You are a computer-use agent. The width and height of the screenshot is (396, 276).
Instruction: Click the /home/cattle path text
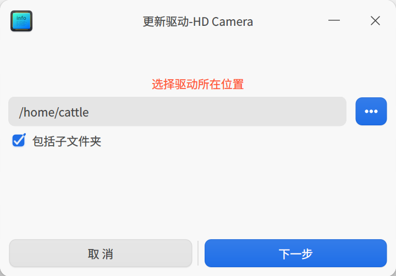click(x=54, y=112)
